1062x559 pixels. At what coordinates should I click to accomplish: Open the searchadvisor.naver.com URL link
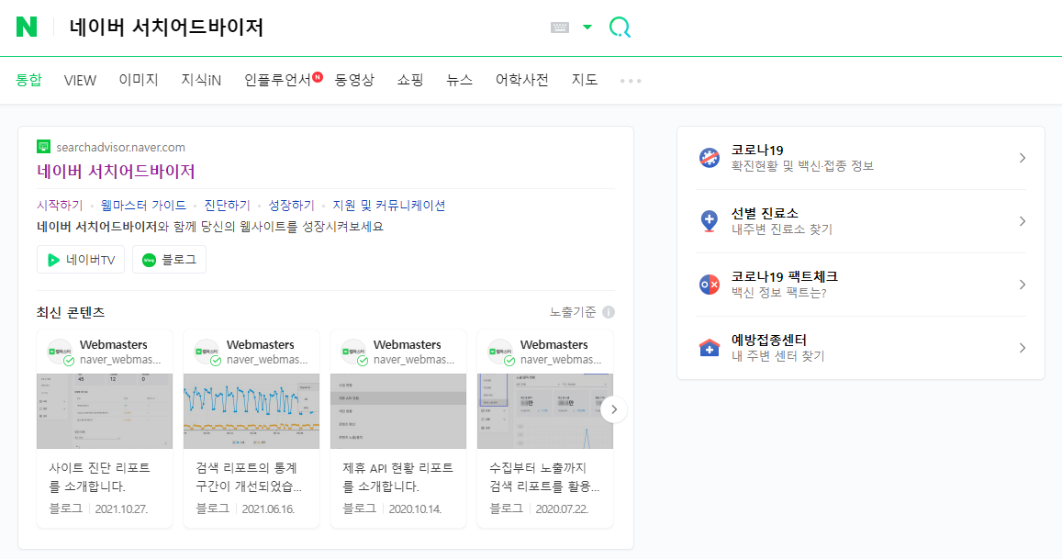click(x=120, y=147)
